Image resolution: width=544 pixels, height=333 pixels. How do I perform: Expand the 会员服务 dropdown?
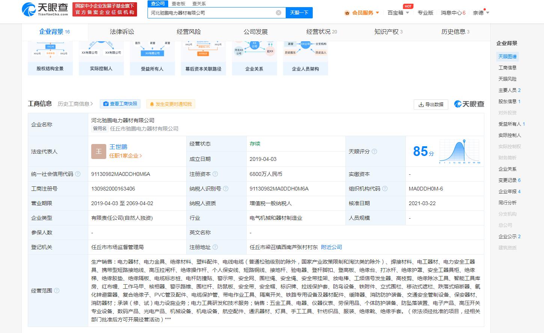click(377, 13)
